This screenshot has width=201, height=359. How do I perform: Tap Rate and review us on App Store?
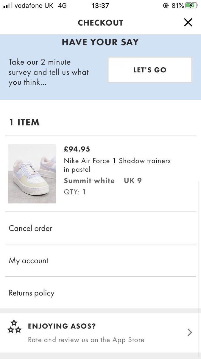86,340
